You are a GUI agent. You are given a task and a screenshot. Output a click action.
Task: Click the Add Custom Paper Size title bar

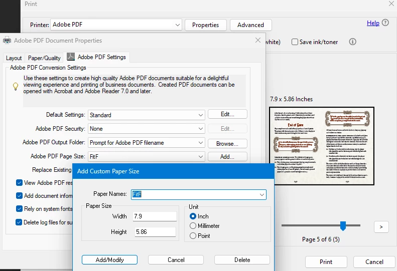[x=174, y=171]
